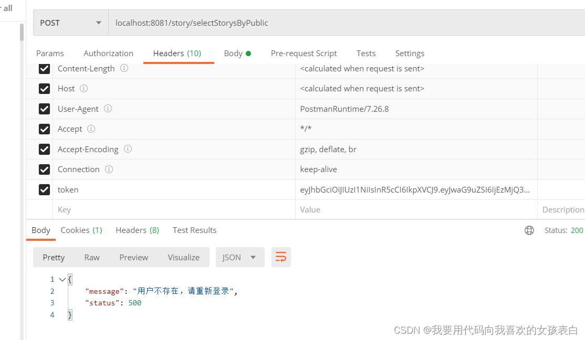Click the request URL input field
The image size is (585, 340).
(x=341, y=23)
